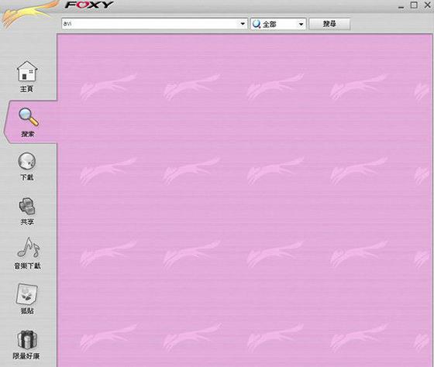Image resolution: width=434 pixels, height=367 pixels.
Task: Open the 全部 file type combo box
Action: [278, 24]
